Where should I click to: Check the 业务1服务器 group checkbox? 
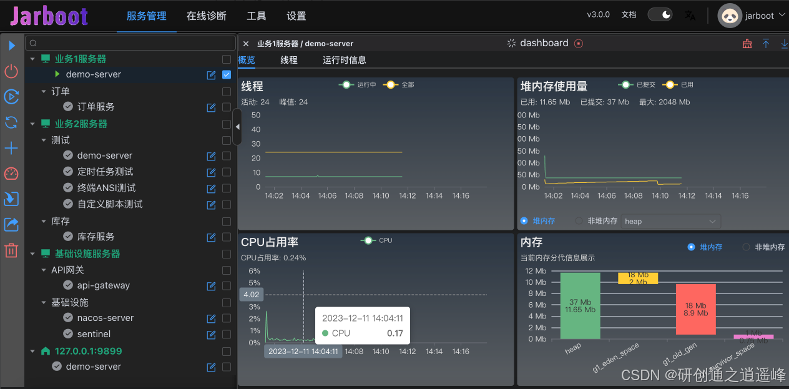click(227, 59)
